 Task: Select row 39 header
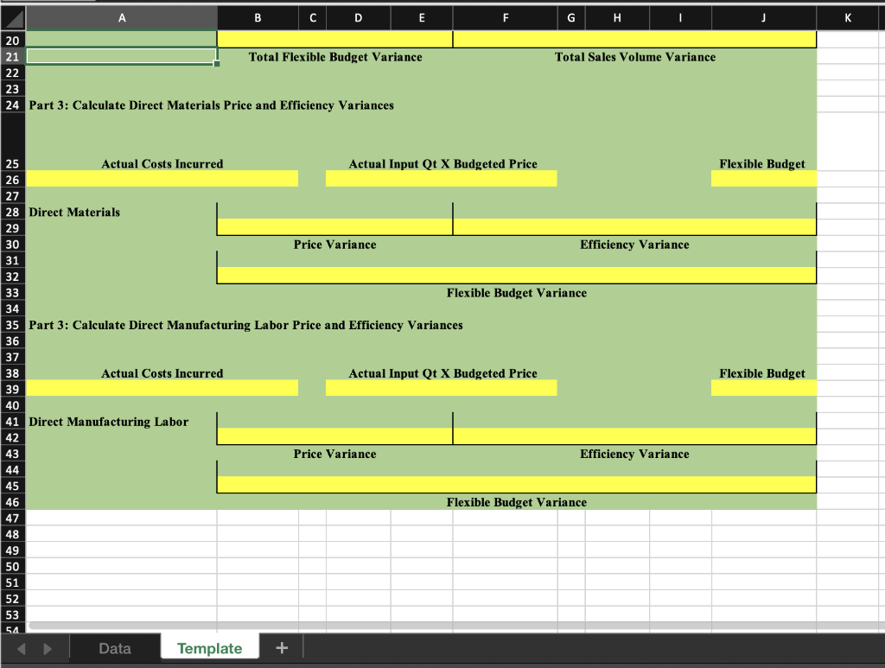pos(12,389)
